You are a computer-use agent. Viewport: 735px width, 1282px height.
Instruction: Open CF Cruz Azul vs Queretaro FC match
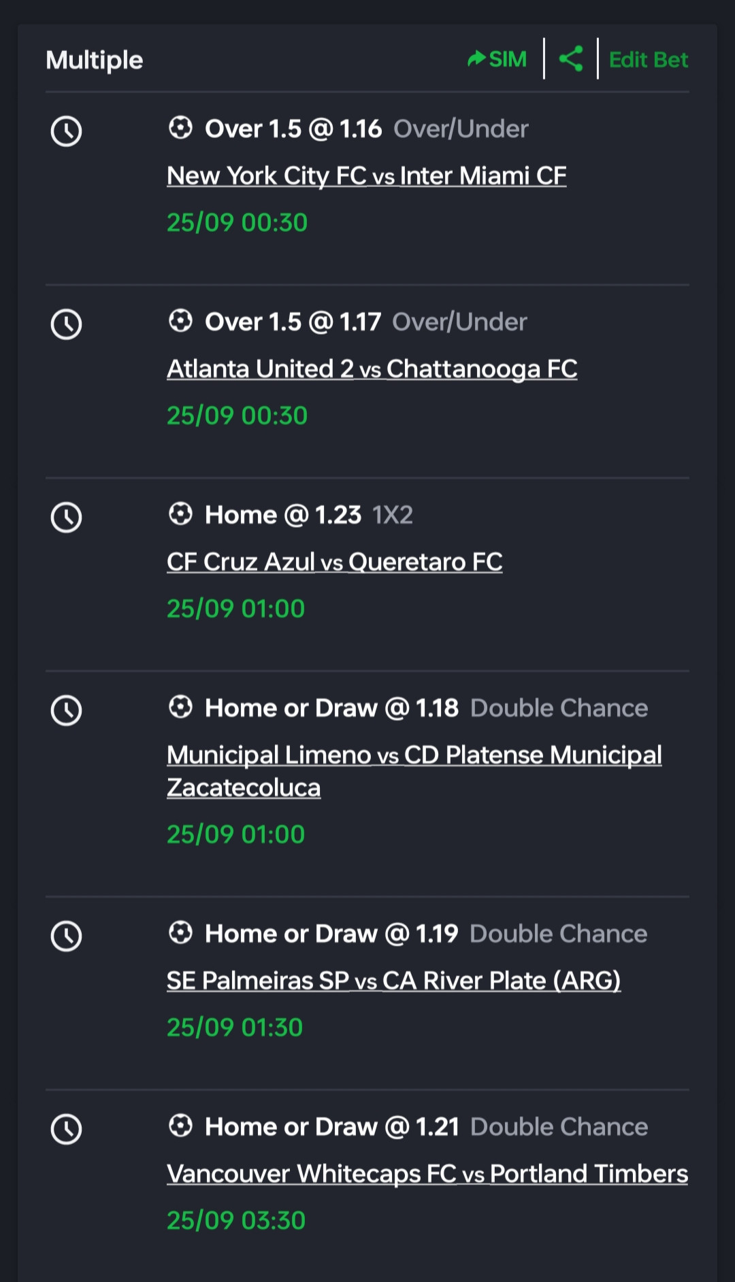[334, 562]
